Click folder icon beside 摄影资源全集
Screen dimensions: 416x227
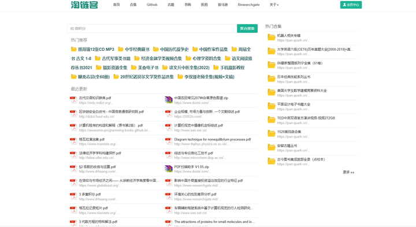tap(99, 68)
